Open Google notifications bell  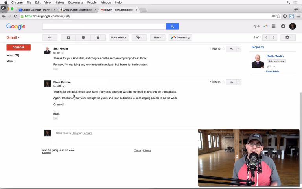pyautogui.click(x=283, y=26)
